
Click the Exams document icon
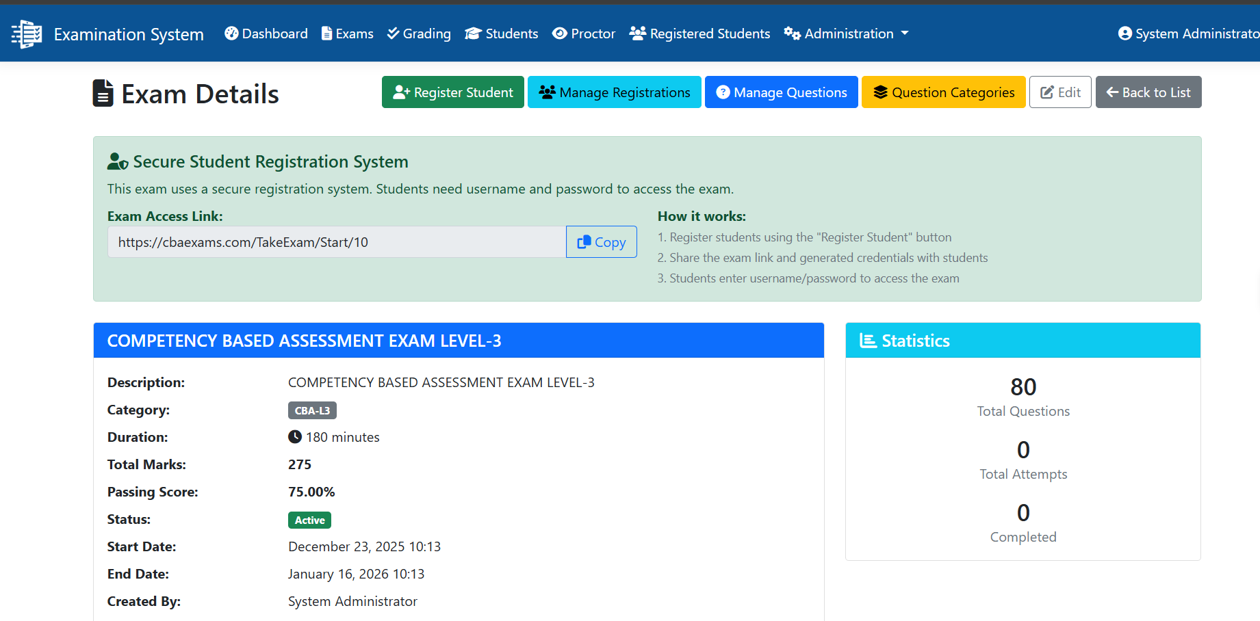(x=327, y=34)
